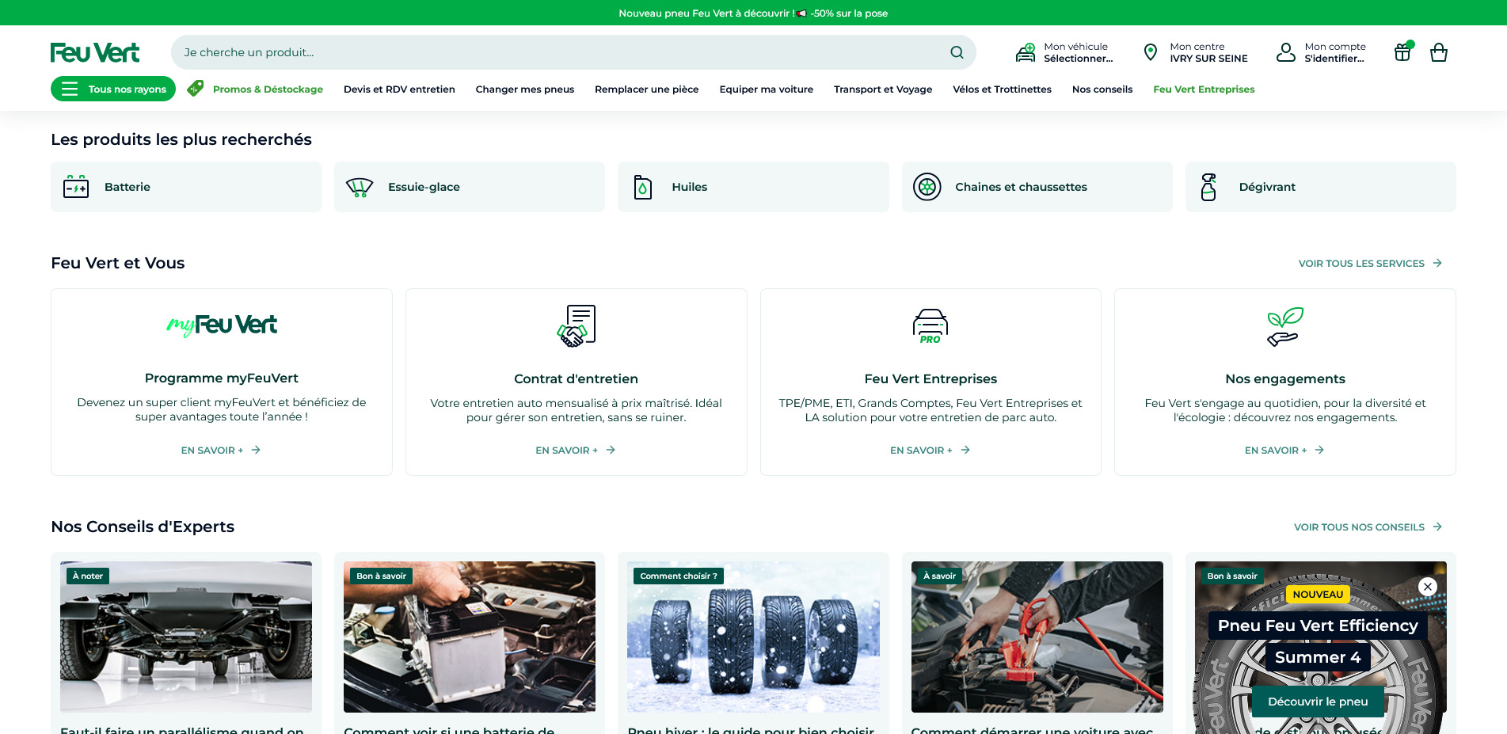Click the Nos engagements leaf hand icon
The image size is (1507, 734).
click(1285, 326)
